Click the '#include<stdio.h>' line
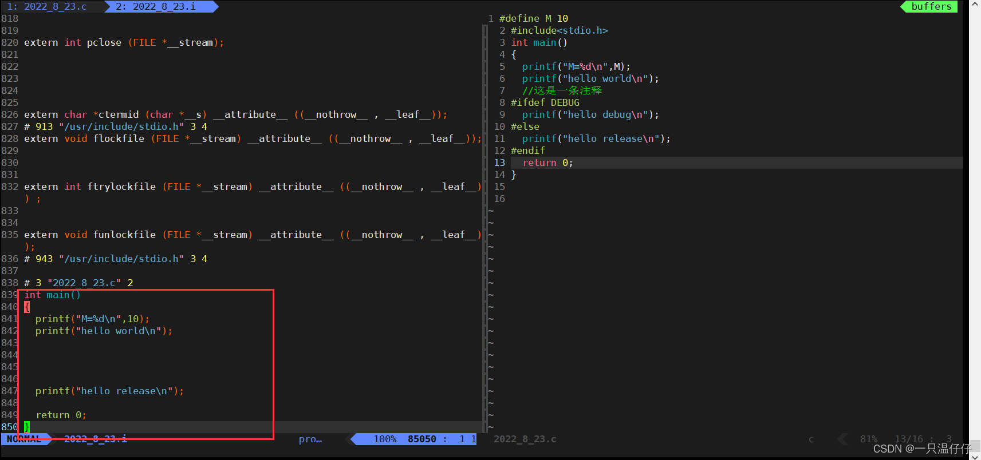Image resolution: width=981 pixels, height=460 pixels. 560,30
